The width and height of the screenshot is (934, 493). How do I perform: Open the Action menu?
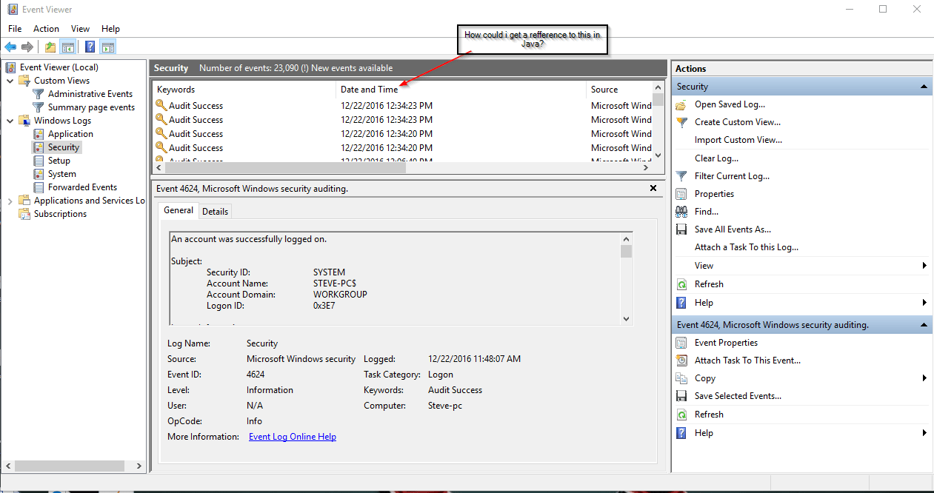[46, 29]
